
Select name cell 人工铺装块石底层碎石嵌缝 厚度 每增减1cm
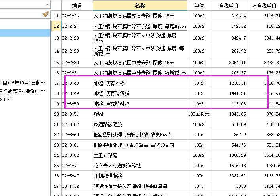click(x=140, y=26)
